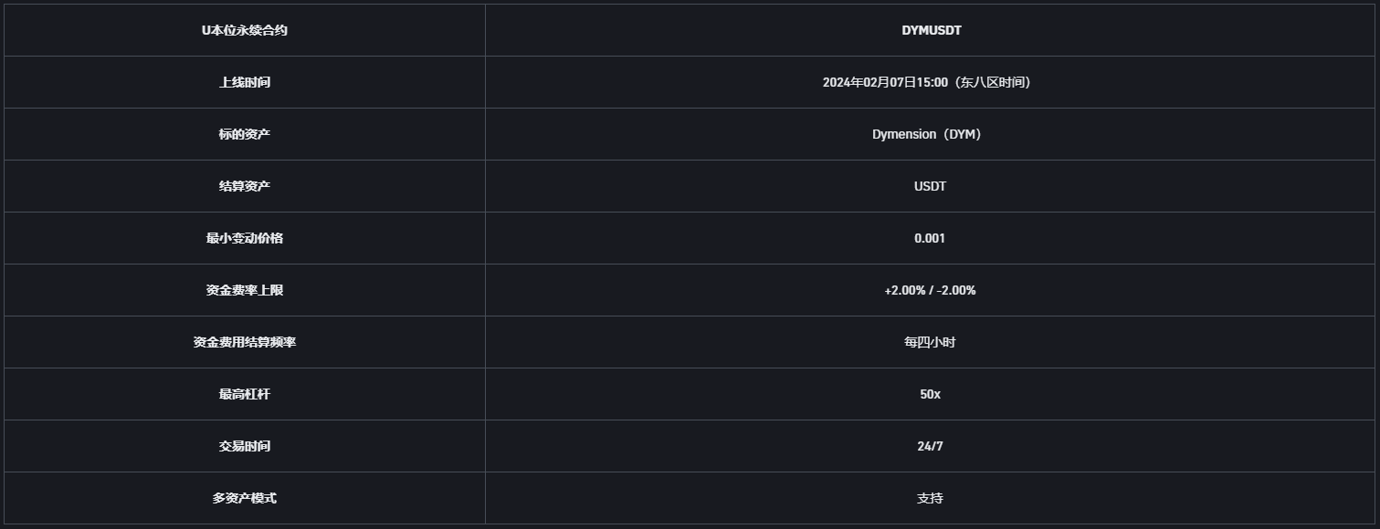This screenshot has height=529, width=1380.
Task: Click the U本位永续合约 header cell
Action: [x=245, y=30]
